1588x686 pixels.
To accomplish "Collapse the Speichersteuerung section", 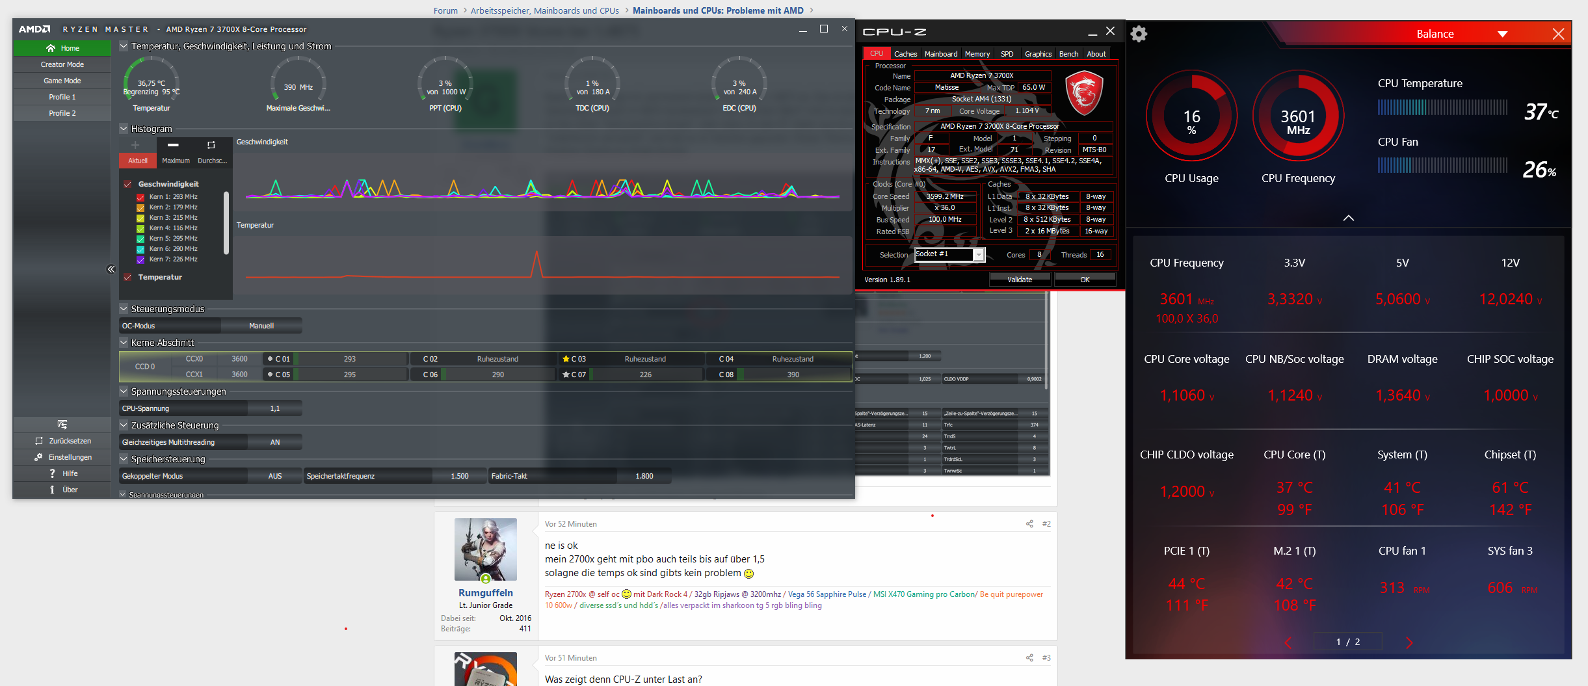I will (124, 459).
